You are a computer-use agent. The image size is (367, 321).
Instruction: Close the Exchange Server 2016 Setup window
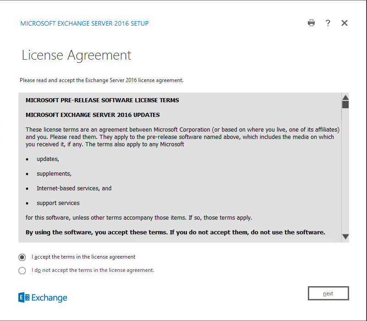345,23
